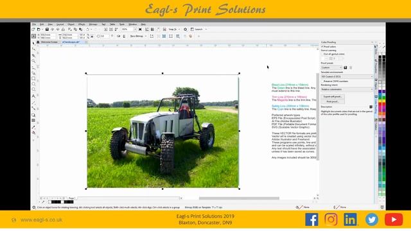Image resolution: width=411 pixels, height=231 pixels.
Task: Select the Transparency tool
Action: (x=33, y=121)
